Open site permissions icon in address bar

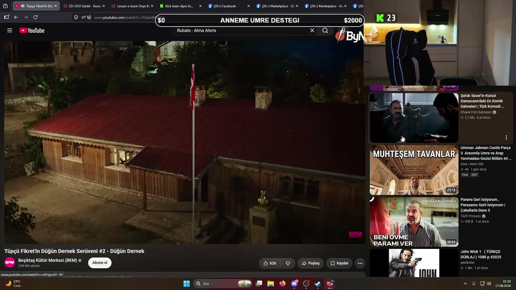[x=83, y=17]
